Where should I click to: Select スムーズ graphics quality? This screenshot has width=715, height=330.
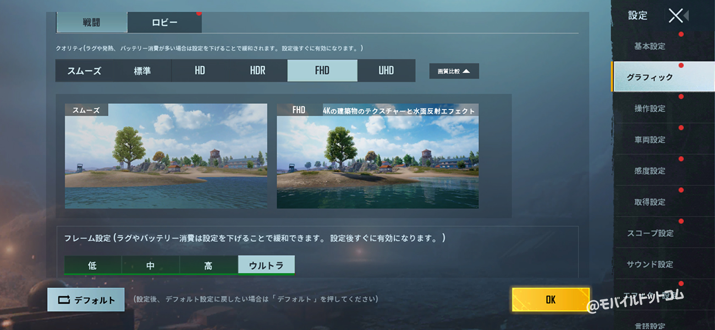tap(84, 71)
